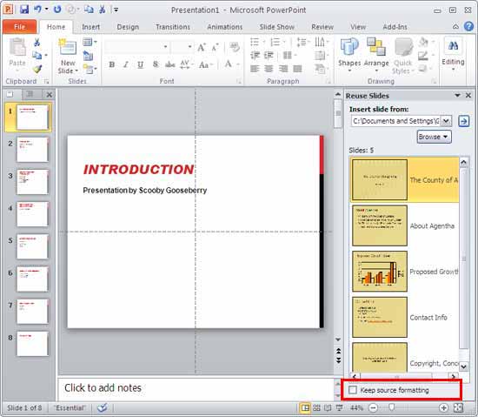
Task: Switch to the Animations tab
Action: click(x=225, y=27)
